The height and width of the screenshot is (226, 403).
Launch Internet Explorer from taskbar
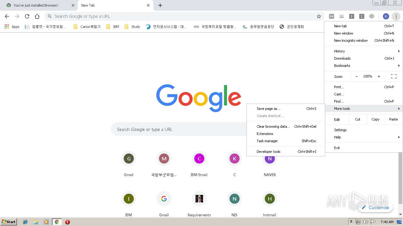[x=25, y=222]
